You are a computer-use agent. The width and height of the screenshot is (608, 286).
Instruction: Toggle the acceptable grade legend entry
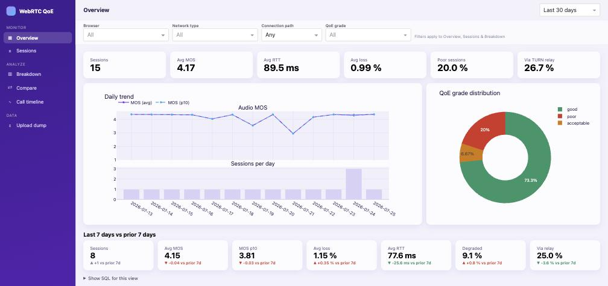tap(574, 123)
